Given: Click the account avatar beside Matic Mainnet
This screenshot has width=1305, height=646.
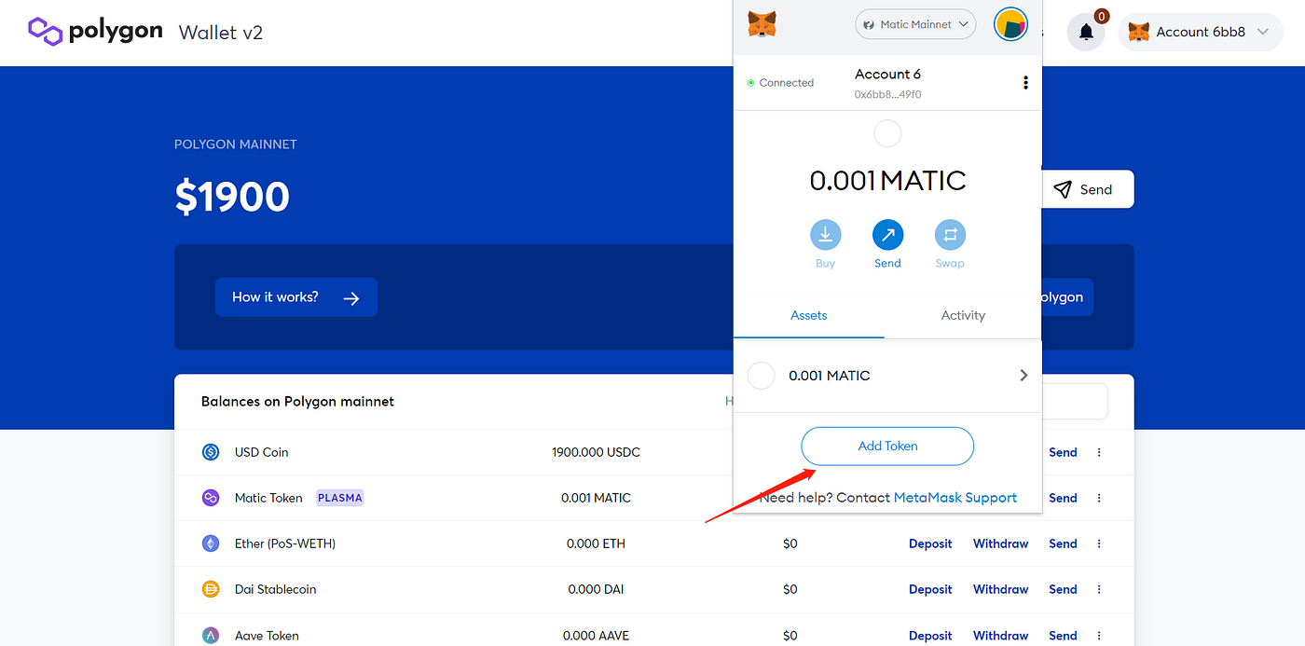Looking at the screenshot, I should [1010, 23].
